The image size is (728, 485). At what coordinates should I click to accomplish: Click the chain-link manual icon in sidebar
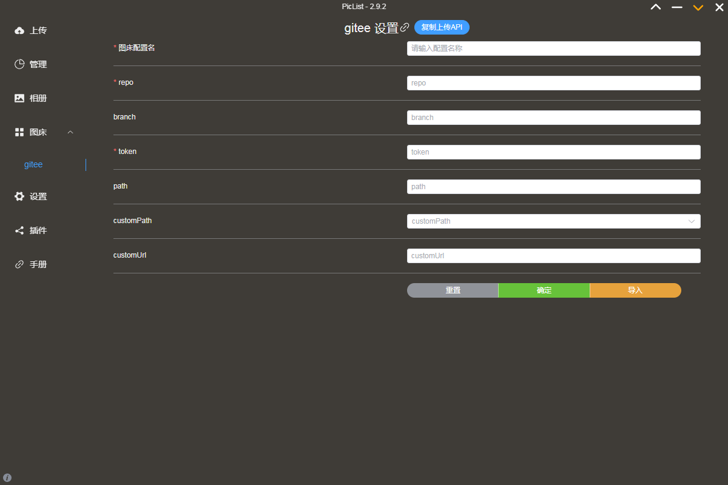point(19,264)
